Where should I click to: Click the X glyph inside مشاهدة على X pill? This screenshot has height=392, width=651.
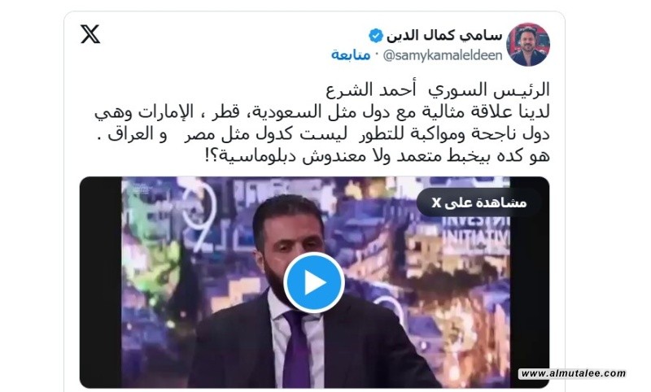pyautogui.click(x=436, y=203)
